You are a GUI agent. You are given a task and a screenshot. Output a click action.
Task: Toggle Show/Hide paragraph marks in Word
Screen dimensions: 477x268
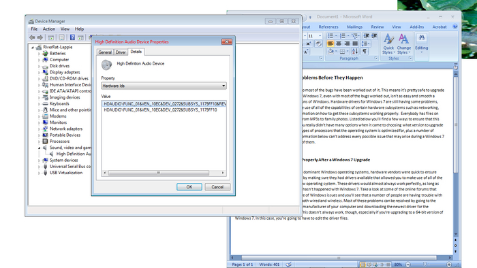pos(365,51)
